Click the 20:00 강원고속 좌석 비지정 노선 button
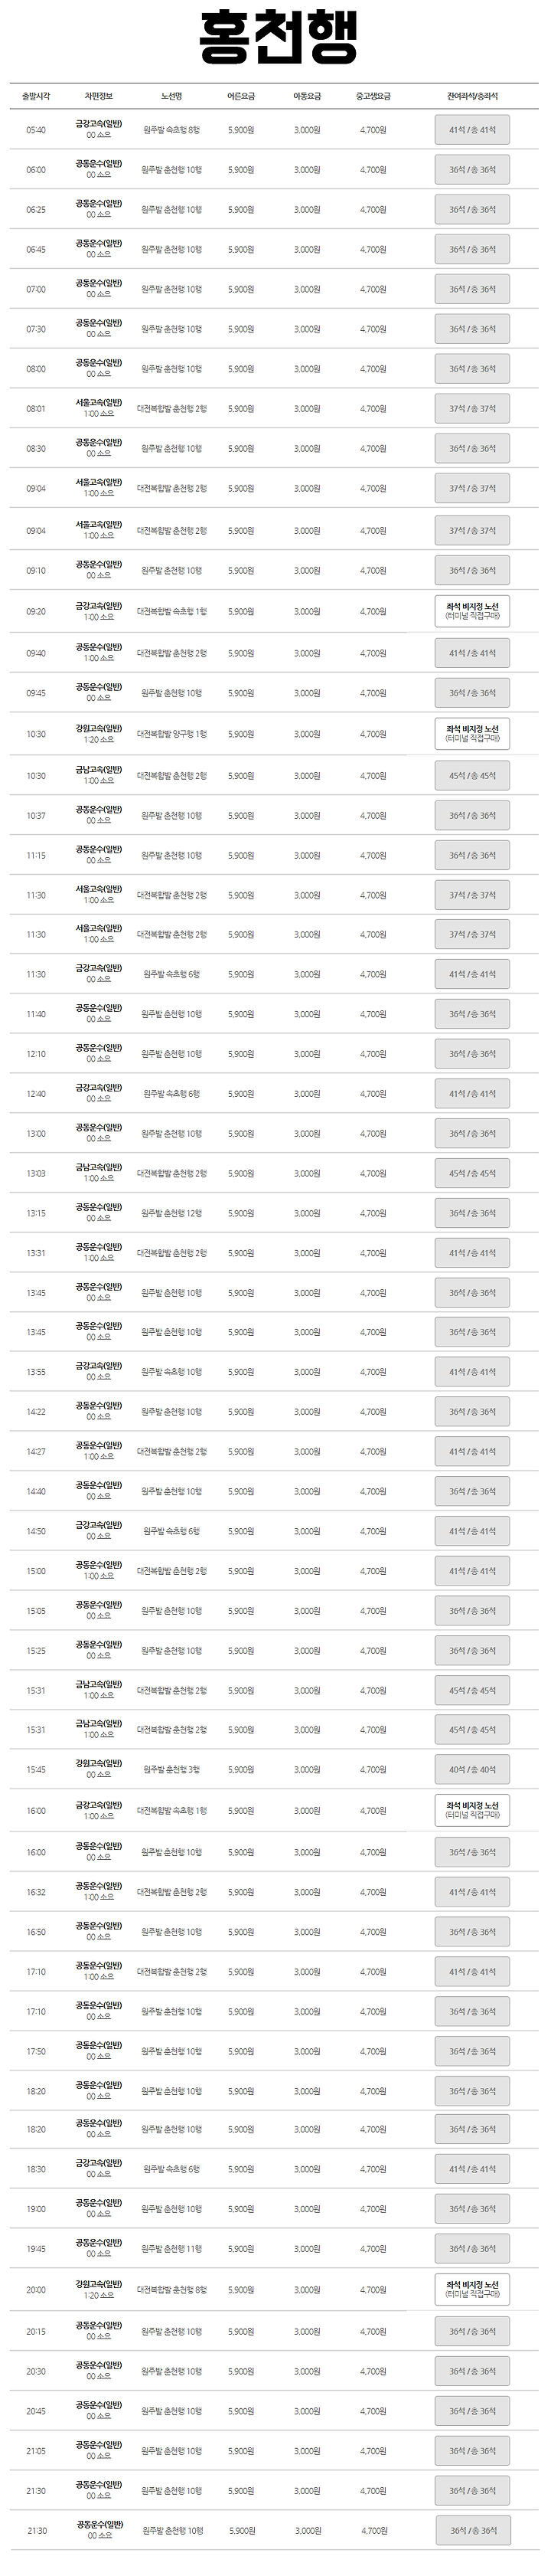Image resolution: width=551 pixels, height=2576 pixels. [472, 2290]
